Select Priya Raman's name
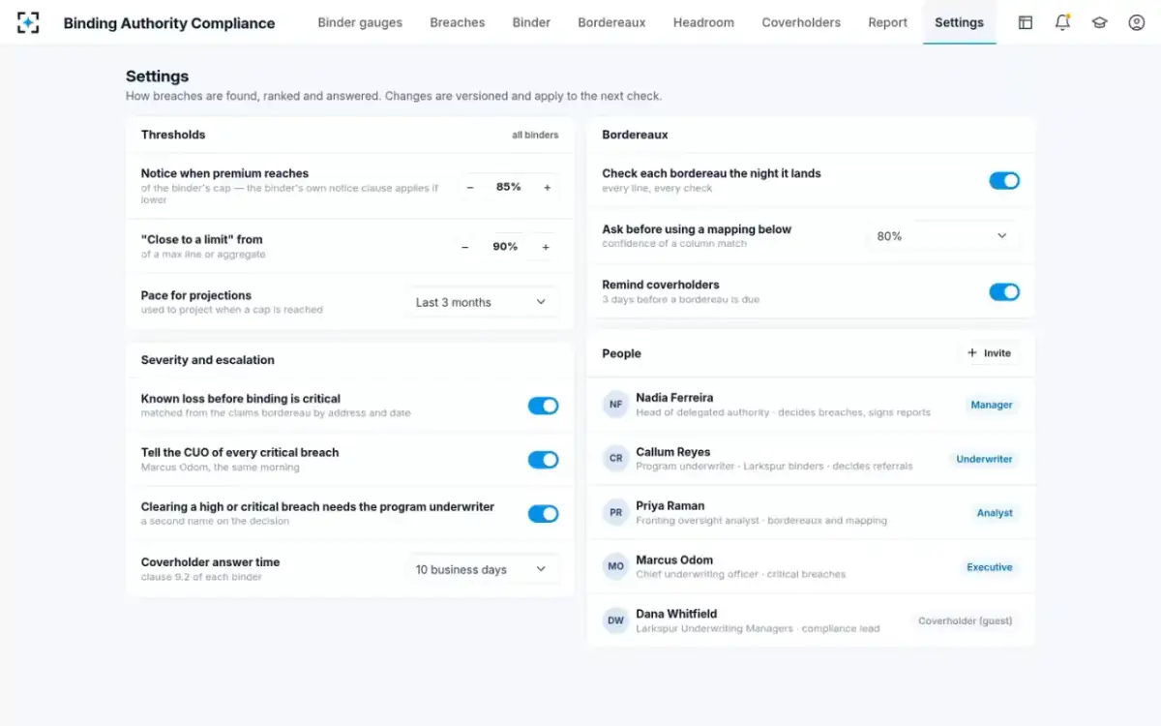The height and width of the screenshot is (726, 1161). click(670, 505)
